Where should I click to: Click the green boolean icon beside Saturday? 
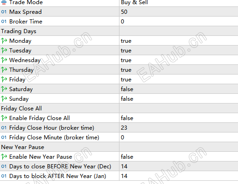click(4, 89)
